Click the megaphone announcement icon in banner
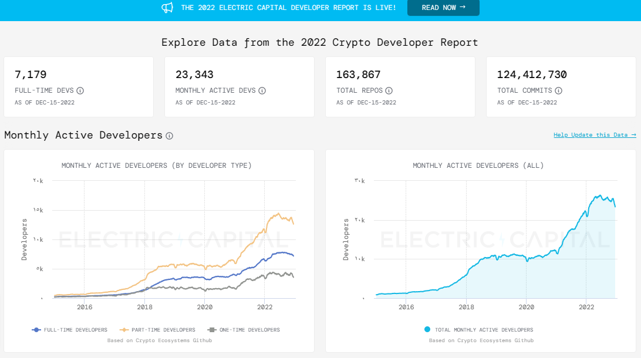Screen dimensions: 641x358 [x=167, y=8]
